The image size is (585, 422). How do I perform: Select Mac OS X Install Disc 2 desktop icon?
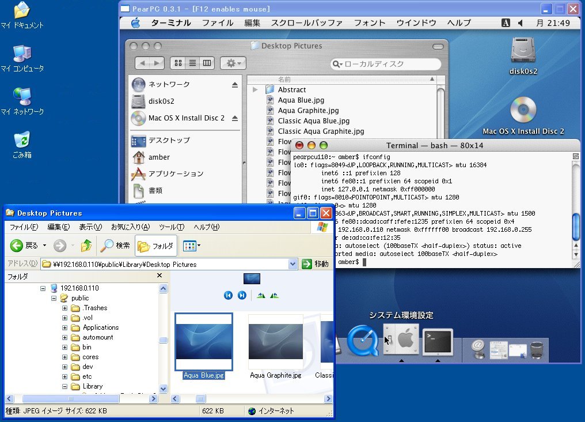(x=523, y=116)
